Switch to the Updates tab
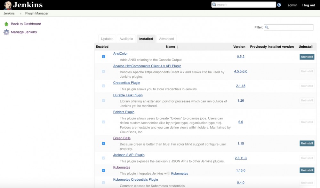Viewport: 320px width, 188px height. tap(107, 39)
